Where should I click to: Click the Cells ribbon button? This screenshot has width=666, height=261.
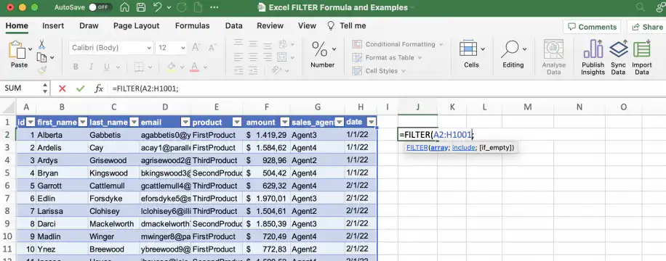471,54
